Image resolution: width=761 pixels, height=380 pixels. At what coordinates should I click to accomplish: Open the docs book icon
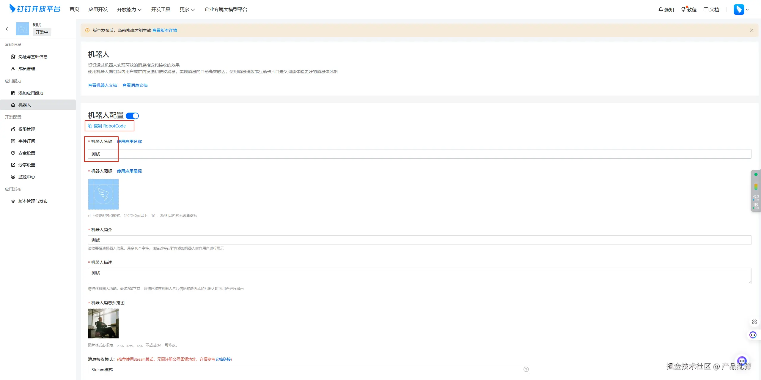pyautogui.click(x=706, y=10)
